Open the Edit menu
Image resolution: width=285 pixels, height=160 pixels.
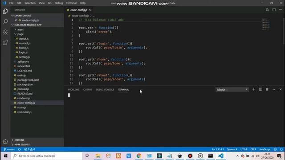click(x=19, y=3)
